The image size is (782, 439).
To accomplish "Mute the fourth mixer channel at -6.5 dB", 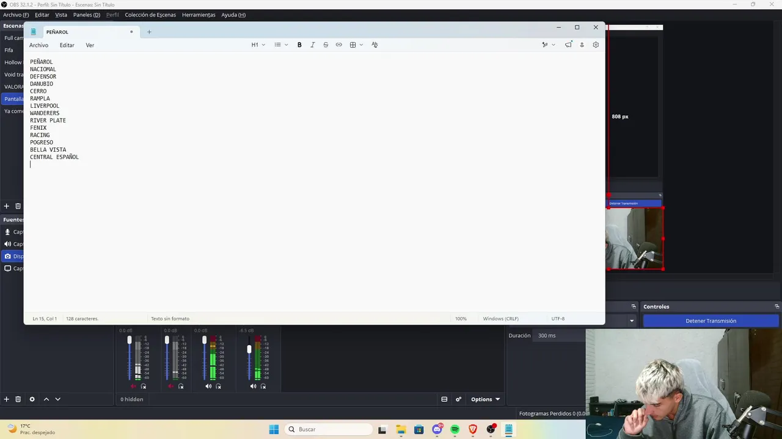I will pyautogui.click(x=253, y=386).
